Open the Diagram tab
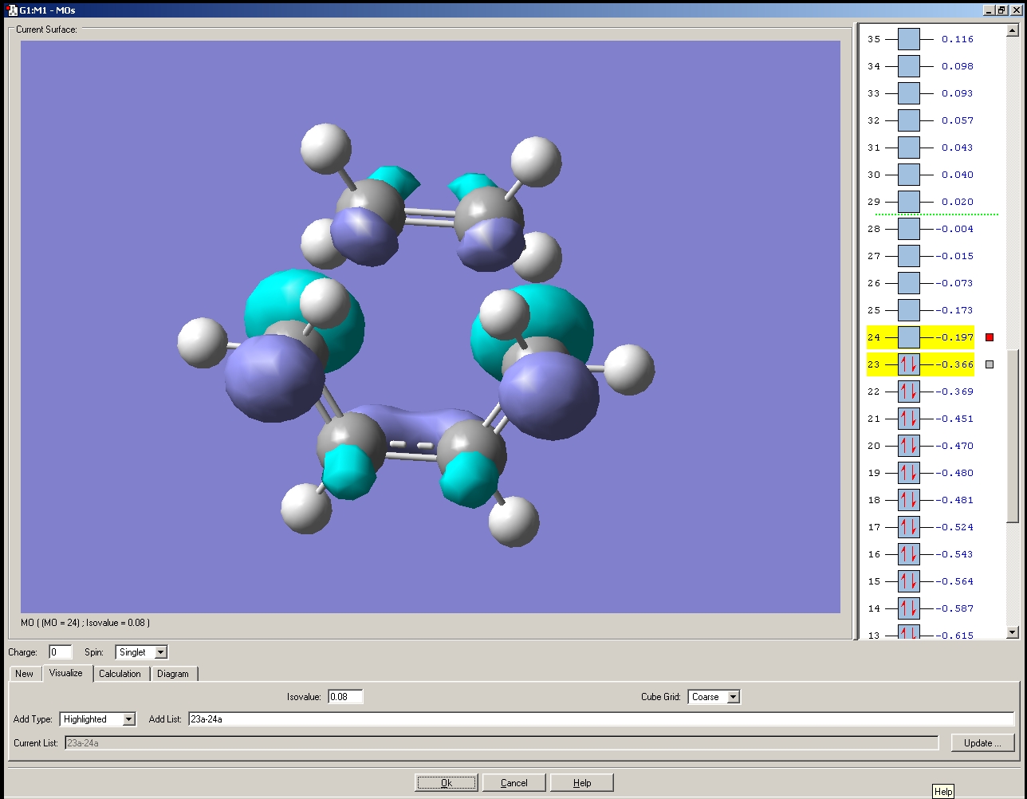This screenshot has height=799, width=1027. point(173,674)
